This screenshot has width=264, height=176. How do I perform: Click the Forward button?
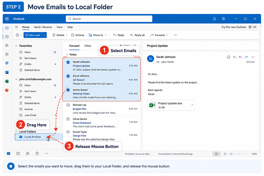pyautogui.click(x=158, y=35)
